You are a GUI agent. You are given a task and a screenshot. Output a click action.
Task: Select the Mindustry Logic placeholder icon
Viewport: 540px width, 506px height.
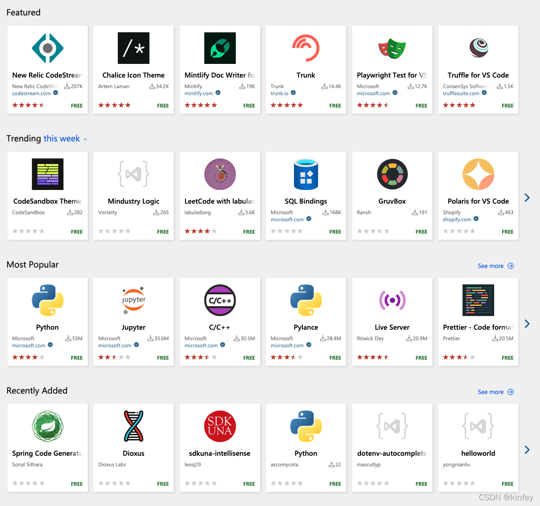pyautogui.click(x=134, y=174)
